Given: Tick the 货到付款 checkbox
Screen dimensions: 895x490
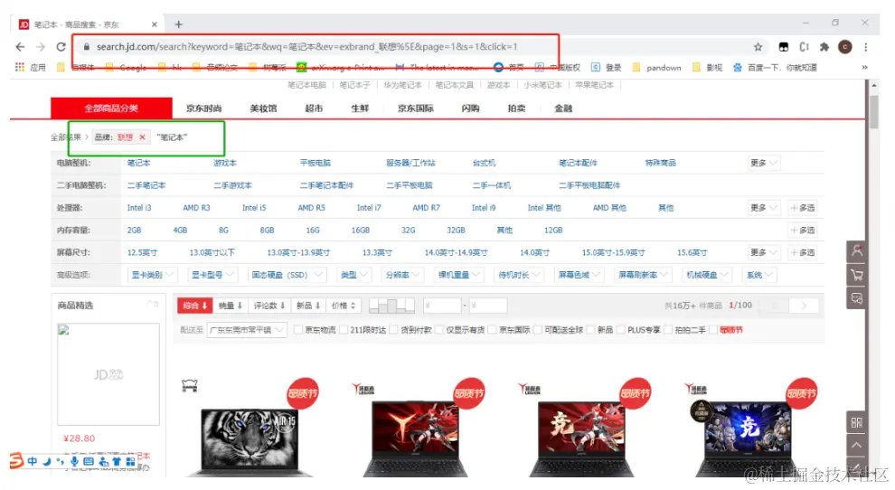Looking at the screenshot, I should [394, 330].
